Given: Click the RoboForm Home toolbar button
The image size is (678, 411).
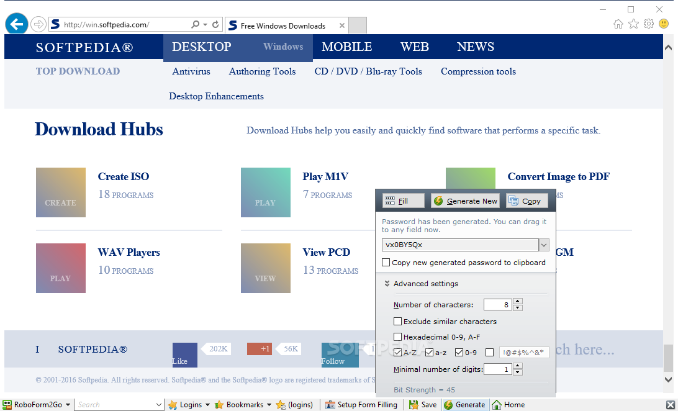Looking at the screenshot, I should [x=508, y=405].
